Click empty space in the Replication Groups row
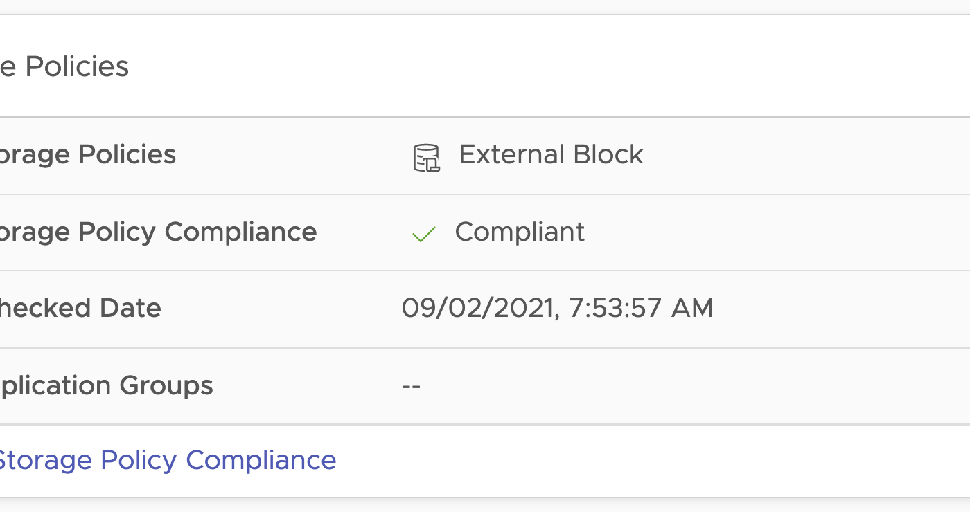970x512 pixels. pos(693,385)
